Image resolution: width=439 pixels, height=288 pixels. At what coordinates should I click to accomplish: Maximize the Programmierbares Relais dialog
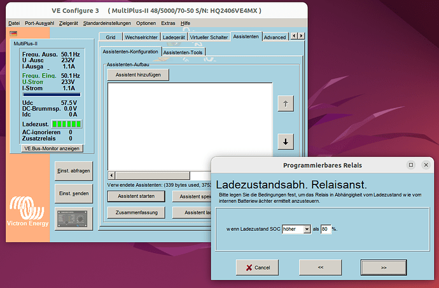(x=411, y=165)
